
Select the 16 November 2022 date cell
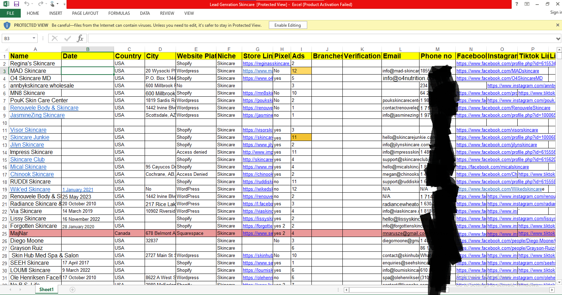point(88,219)
